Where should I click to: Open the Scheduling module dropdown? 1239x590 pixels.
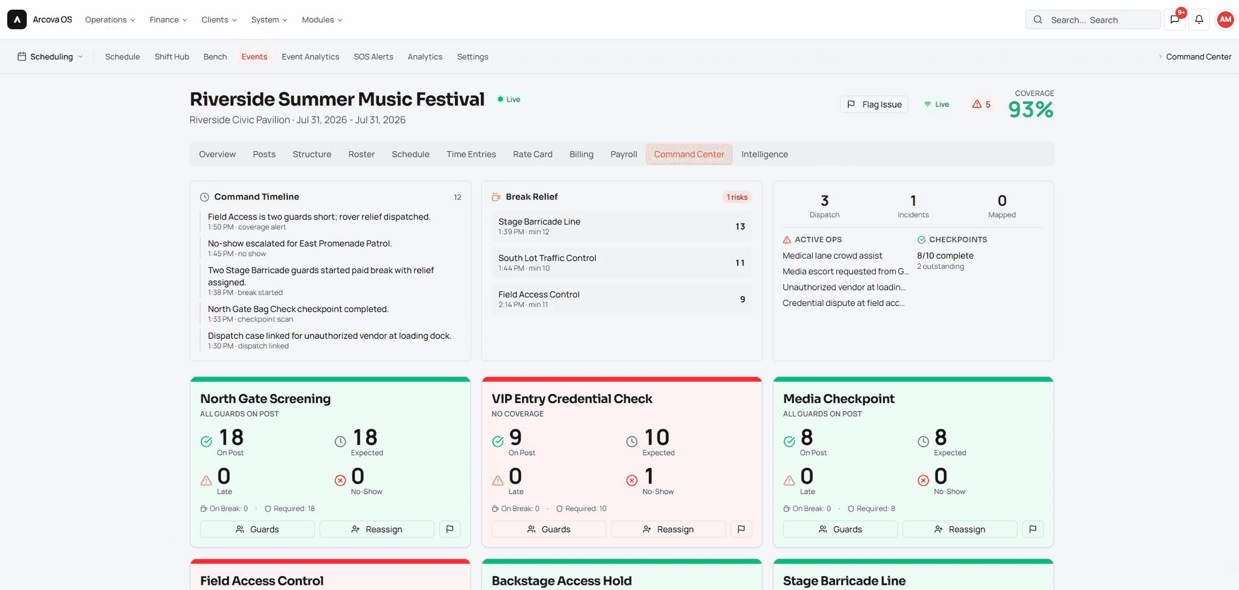50,56
